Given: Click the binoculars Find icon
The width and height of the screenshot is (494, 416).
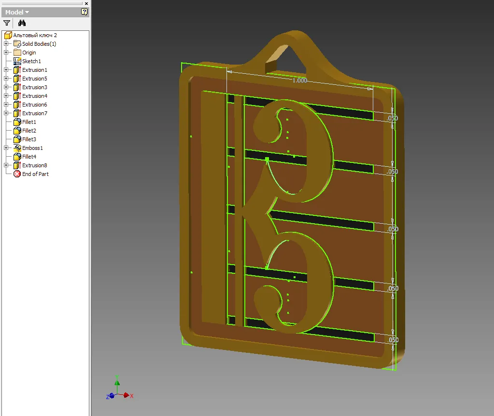Looking at the screenshot, I should [x=22, y=23].
